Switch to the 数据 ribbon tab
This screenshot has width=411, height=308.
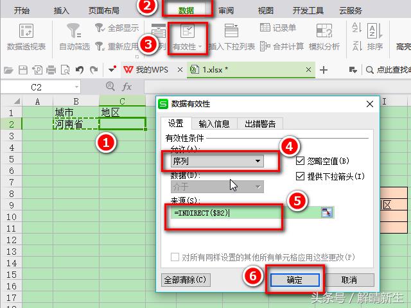click(x=186, y=11)
